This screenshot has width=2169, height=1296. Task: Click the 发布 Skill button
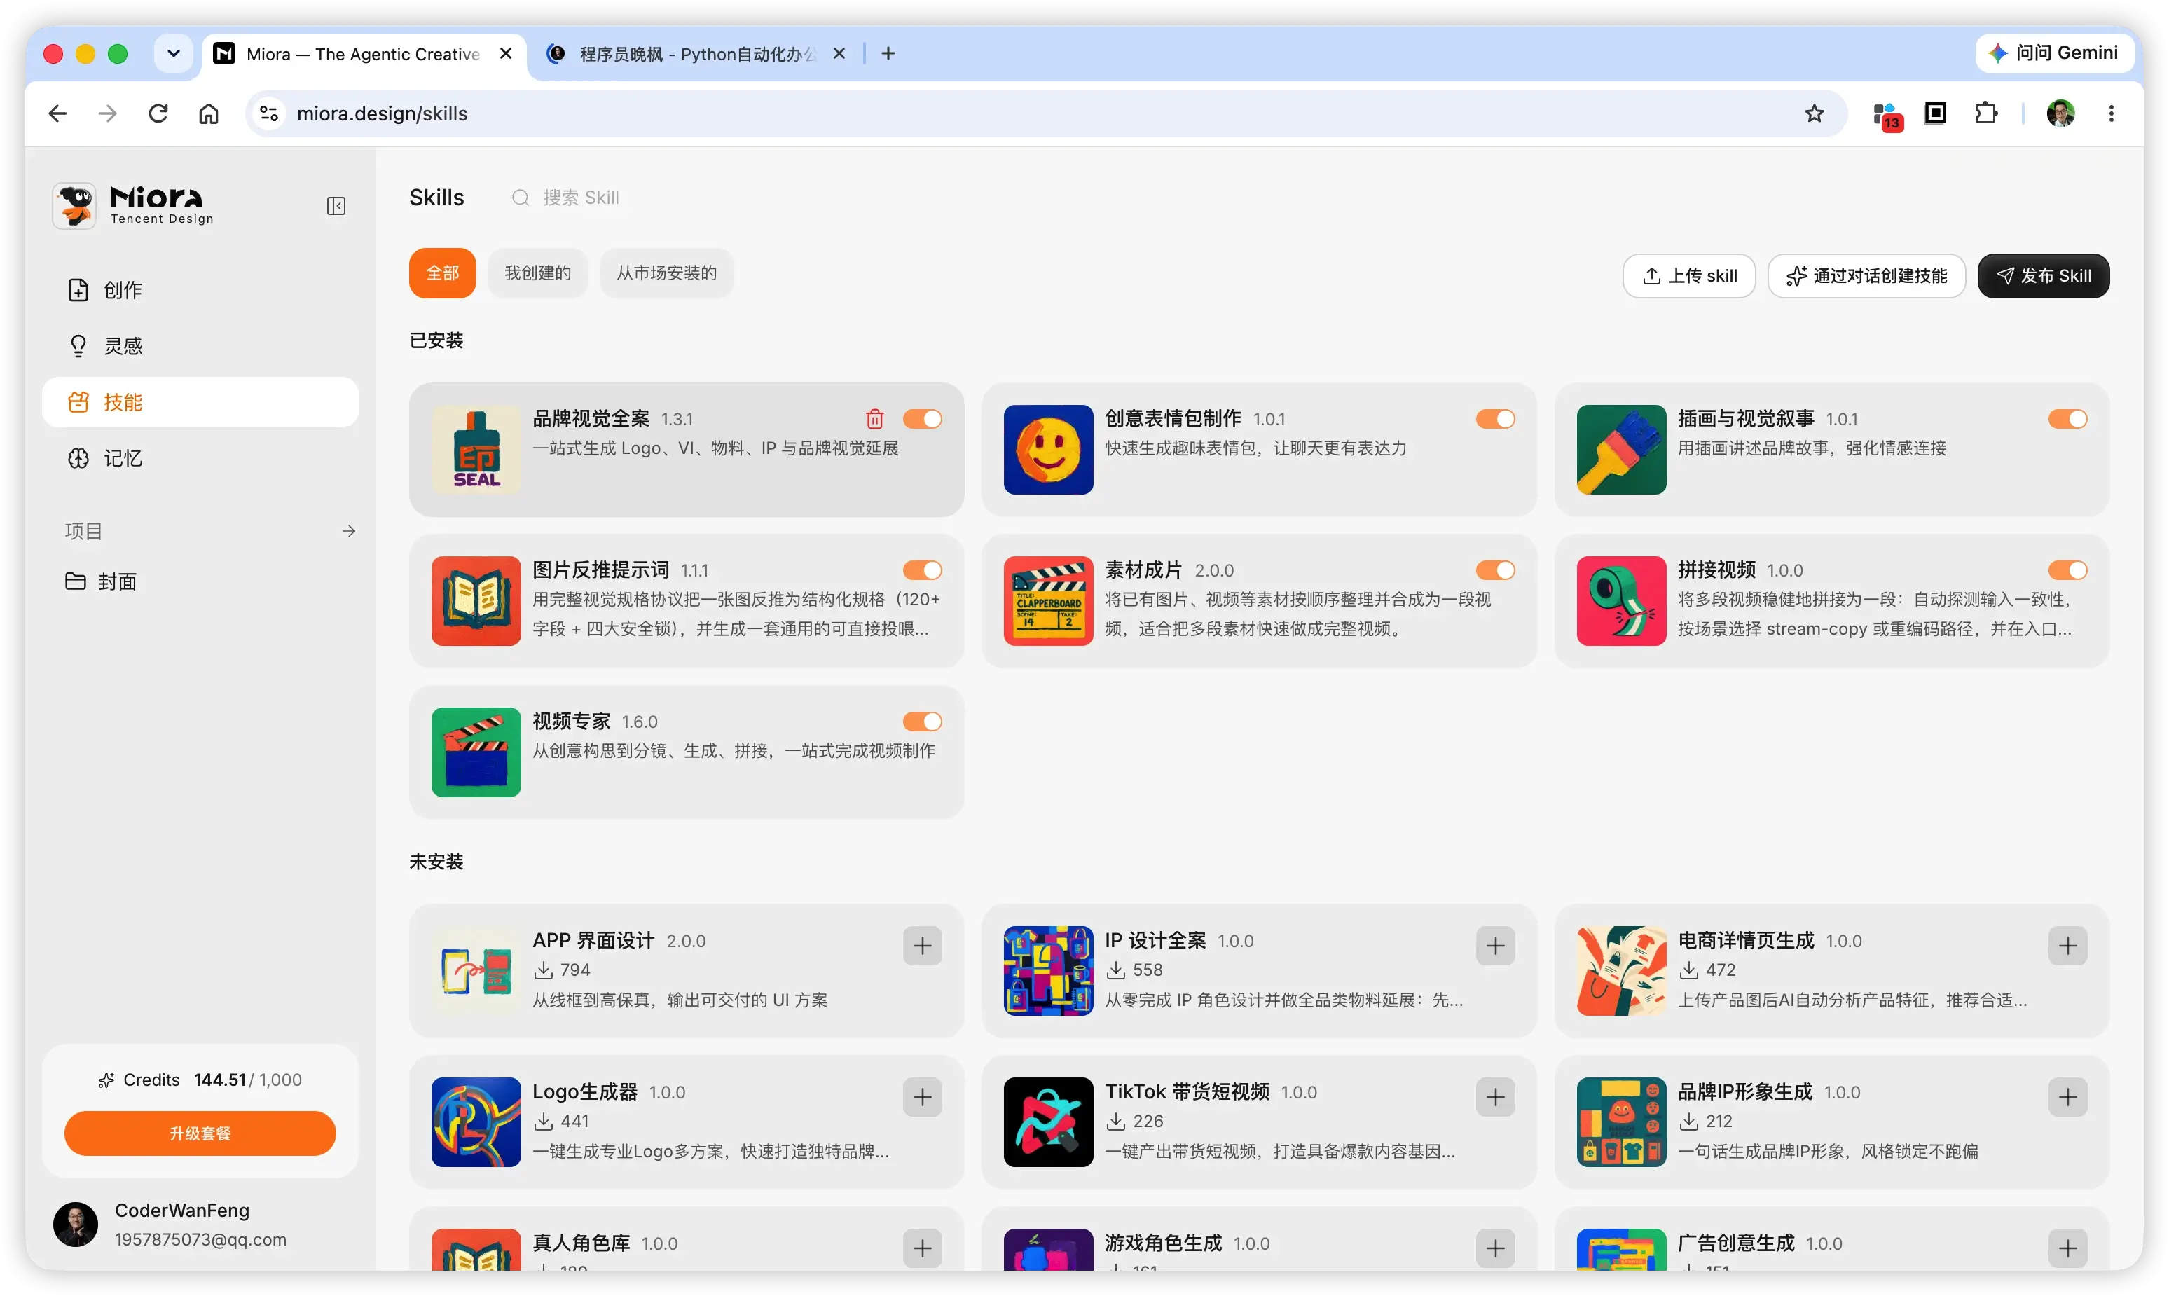tap(2044, 276)
